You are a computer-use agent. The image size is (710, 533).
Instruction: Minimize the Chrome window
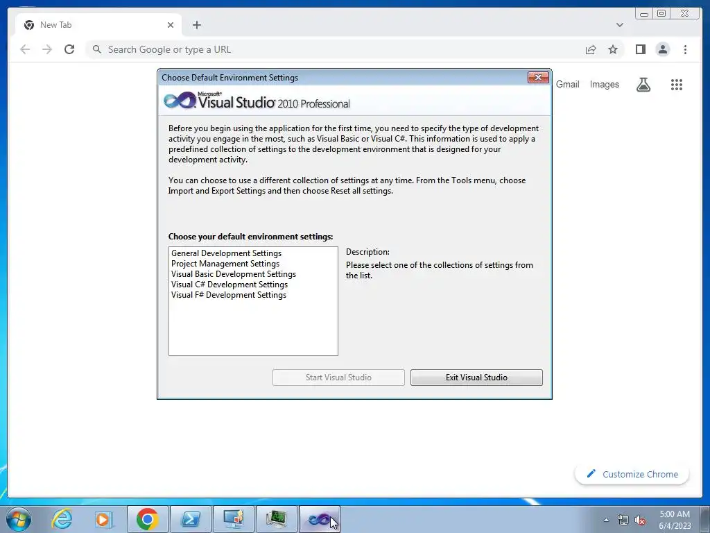(643, 14)
